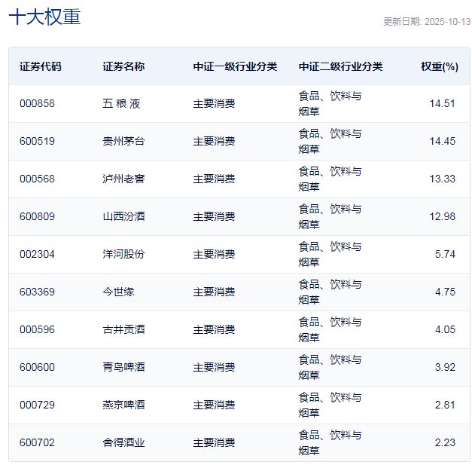Click 主要消费 in the 洋河股份 row
The height and width of the screenshot is (465, 472).
(214, 254)
